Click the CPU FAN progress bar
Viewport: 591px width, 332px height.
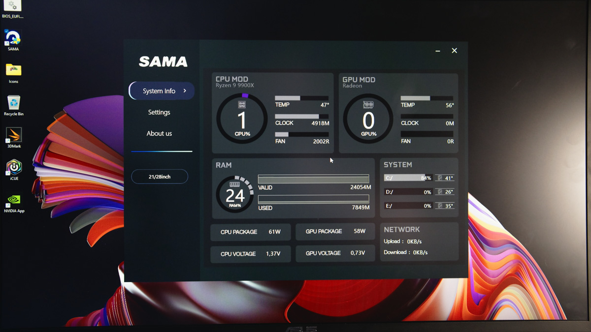pyautogui.click(x=301, y=134)
